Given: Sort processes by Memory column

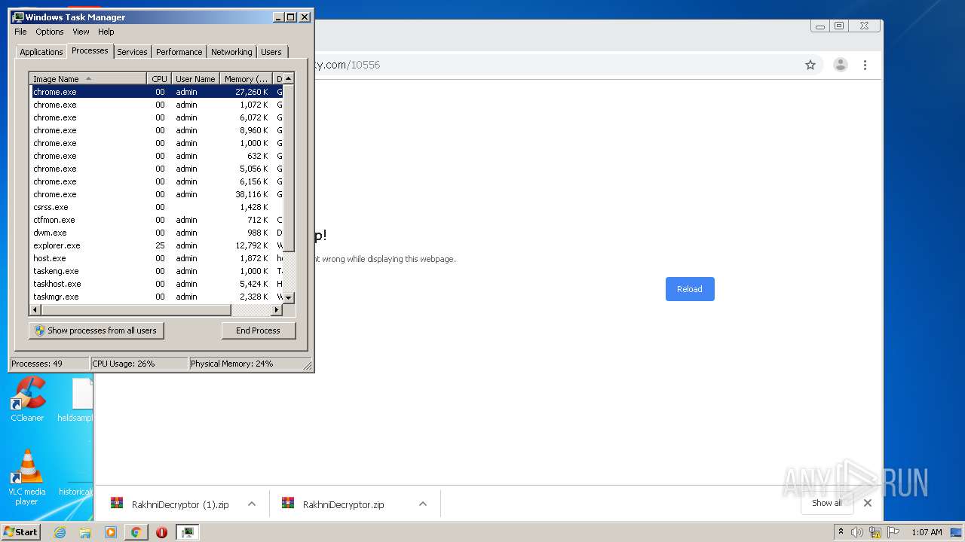Looking at the screenshot, I should pos(246,78).
